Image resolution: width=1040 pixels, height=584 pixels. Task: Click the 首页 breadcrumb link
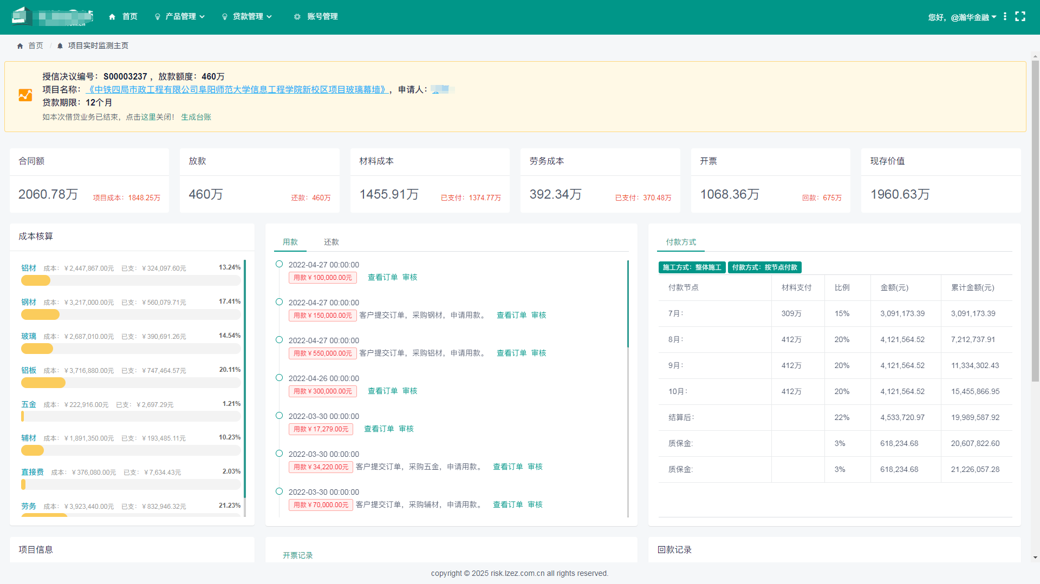36,45
